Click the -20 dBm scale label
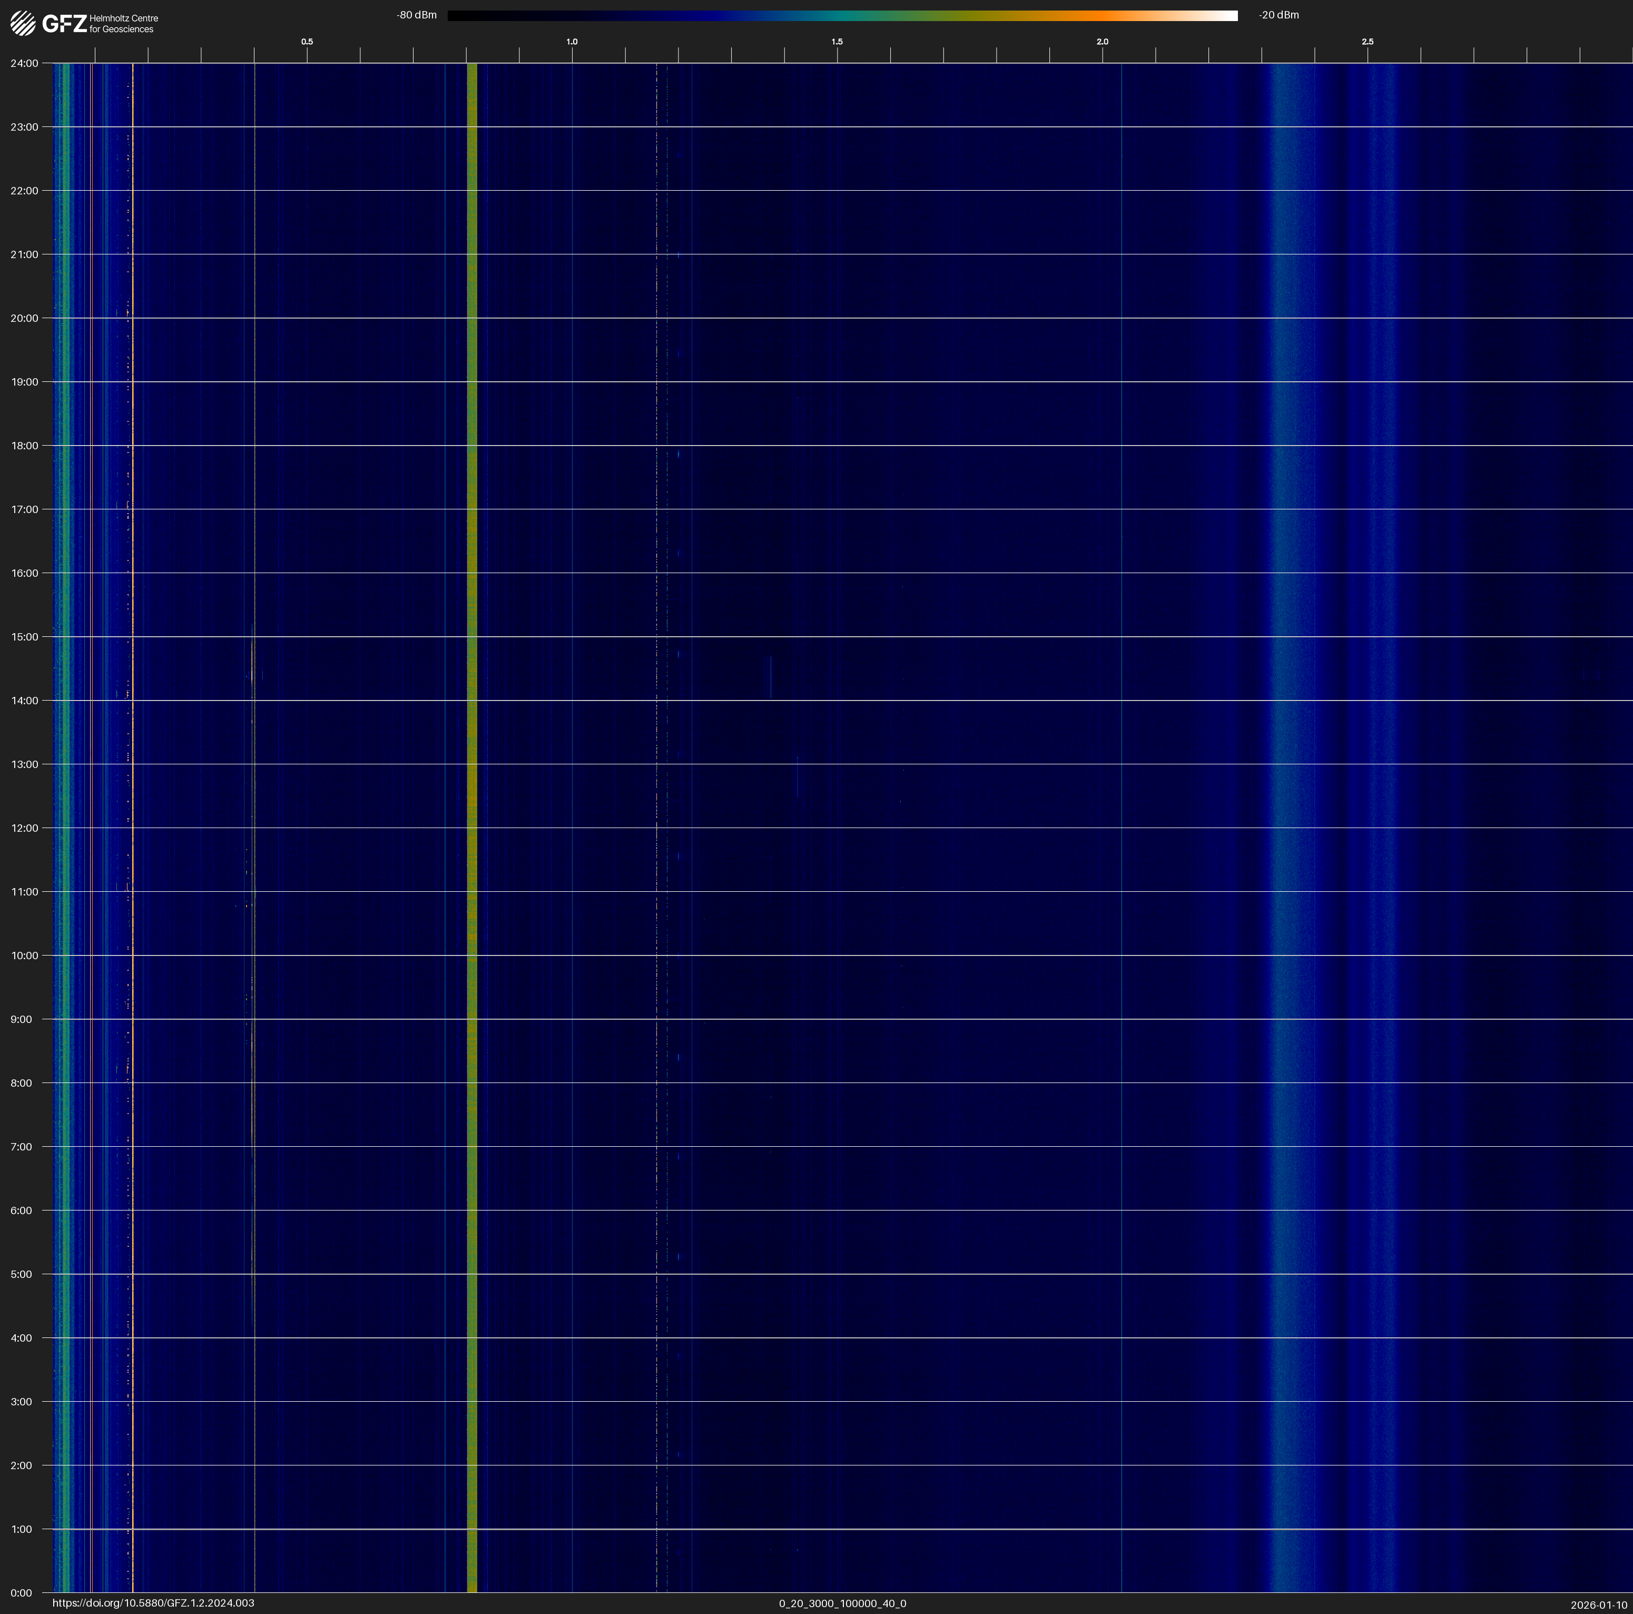The image size is (1633, 1614). pyautogui.click(x=1278, y=15)
